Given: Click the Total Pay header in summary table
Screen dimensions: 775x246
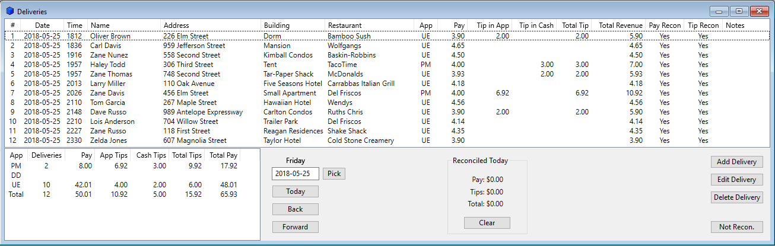Looking at the screenshot, I should tap(223, 155).
